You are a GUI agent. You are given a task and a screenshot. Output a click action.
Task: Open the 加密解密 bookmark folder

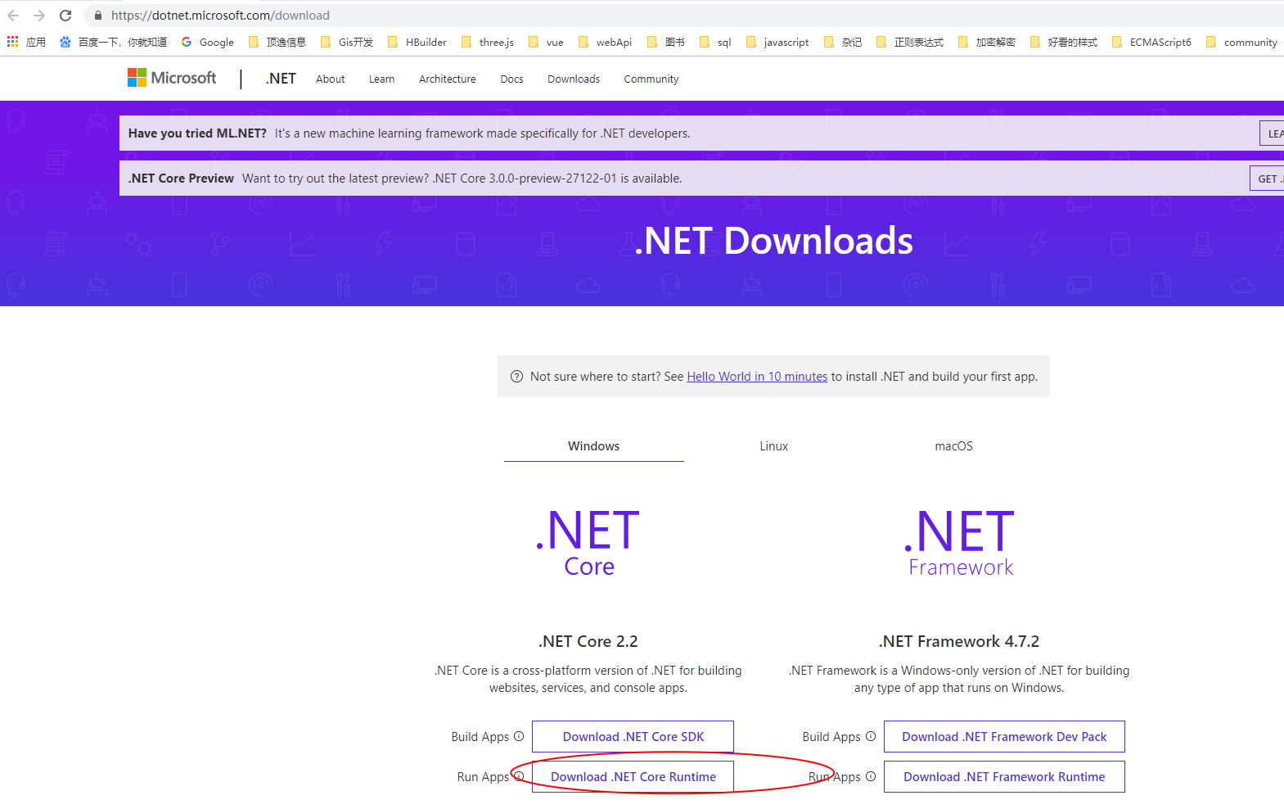point(987,42)
